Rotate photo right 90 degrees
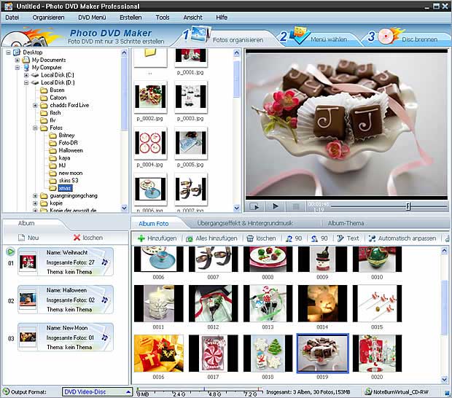This screenshot has width=452, height=398. point(319,238)
